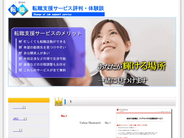The height and width of the screenshot is (138, 184).
Task: Click the gold crown BEST 1 icon
Action: pos(58,102)
